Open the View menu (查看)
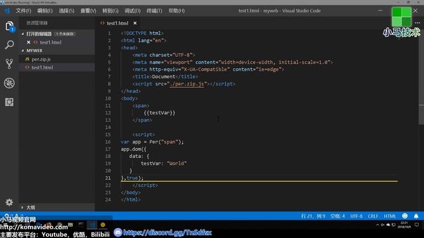 tap(88, 11)
